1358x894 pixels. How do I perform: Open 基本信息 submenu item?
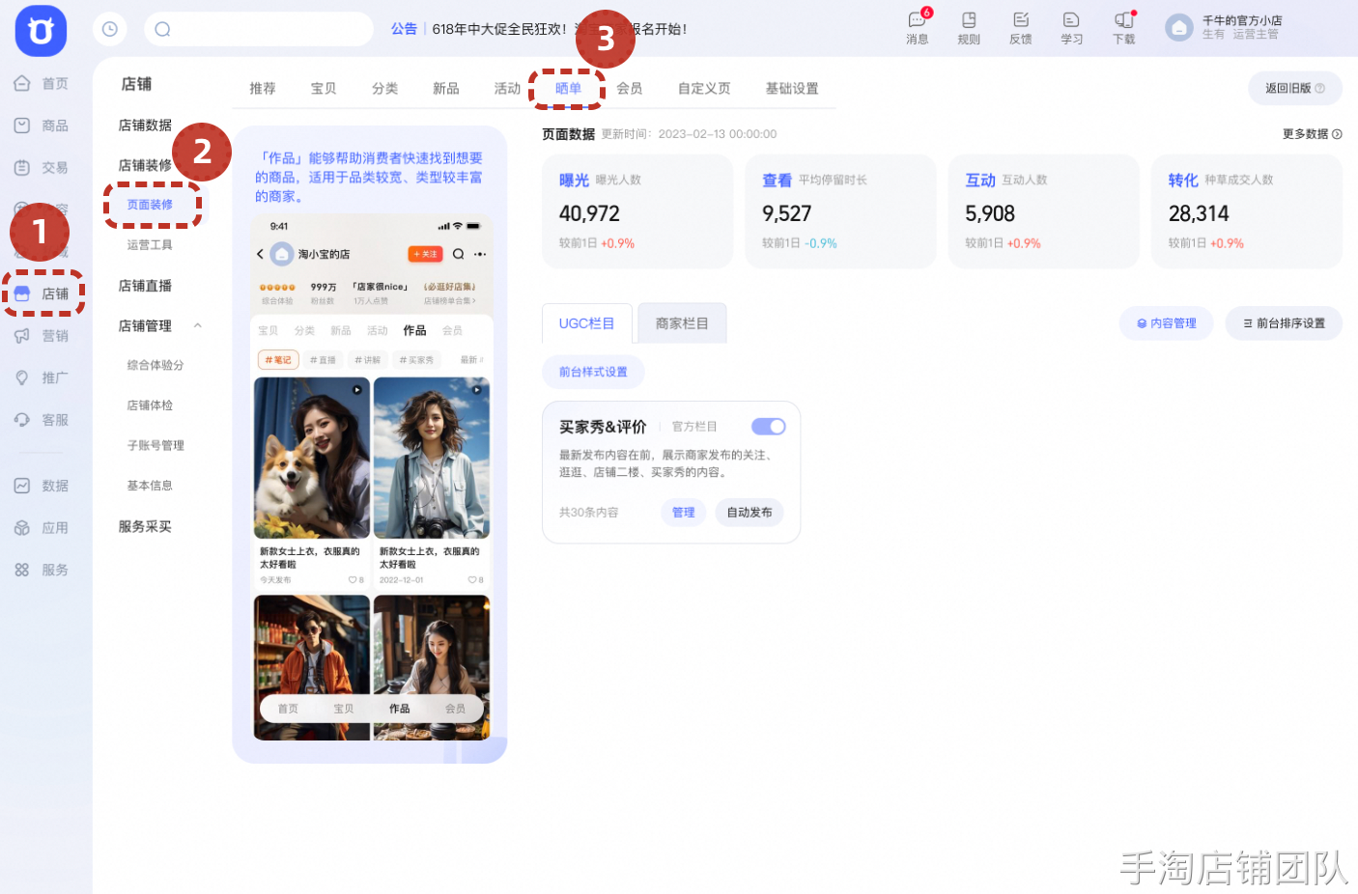(150, 486)
